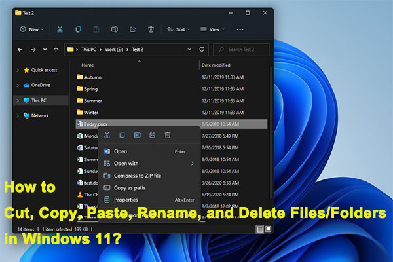393x262 pixels.
Task: Choose Open in the context menu
Action: 149,151
